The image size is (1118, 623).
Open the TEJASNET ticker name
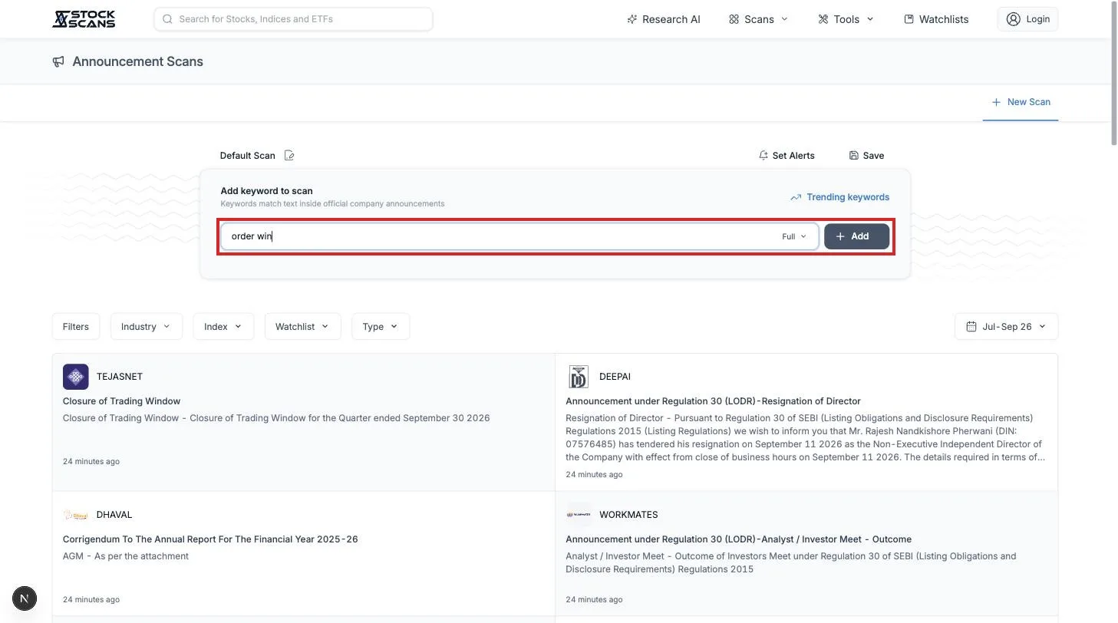click(120, 377)
